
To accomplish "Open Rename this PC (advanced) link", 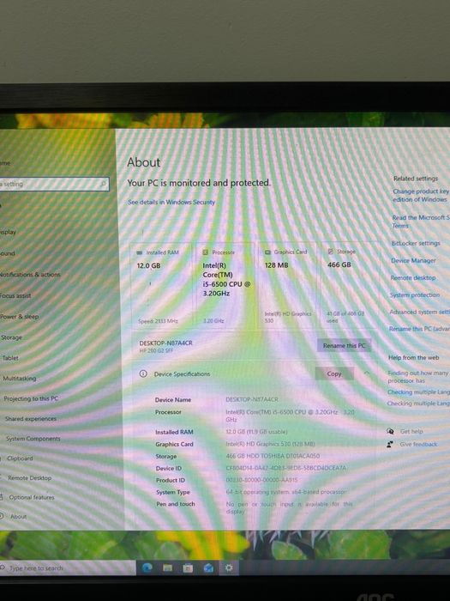I will [x=419, y=329].
